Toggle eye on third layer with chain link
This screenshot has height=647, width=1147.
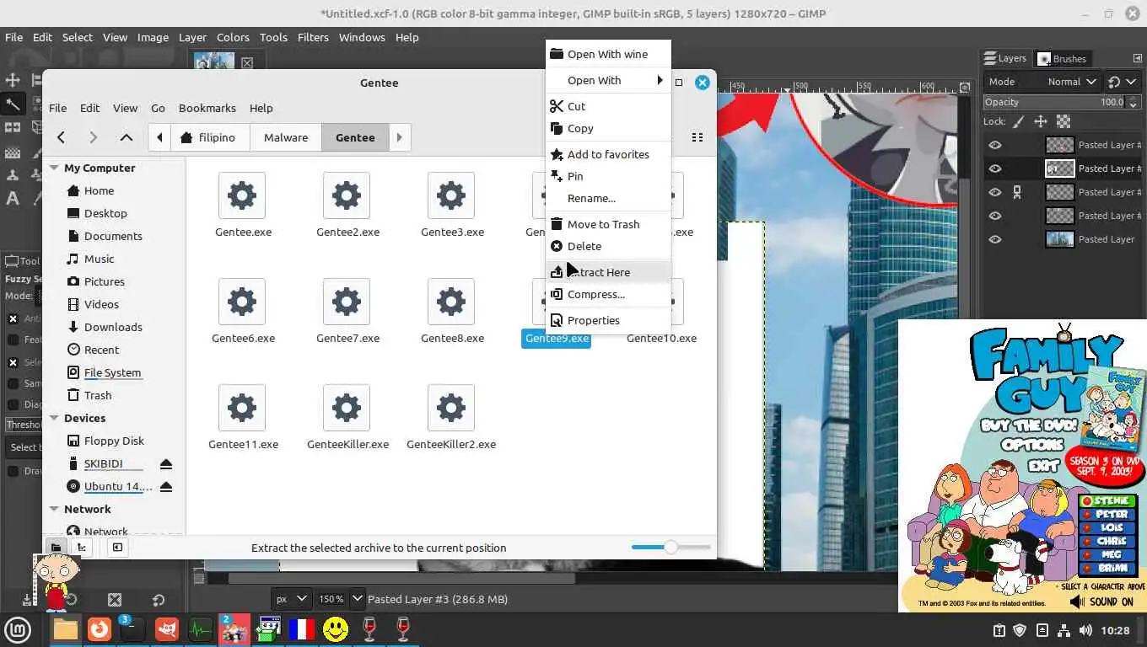point(995,192)
